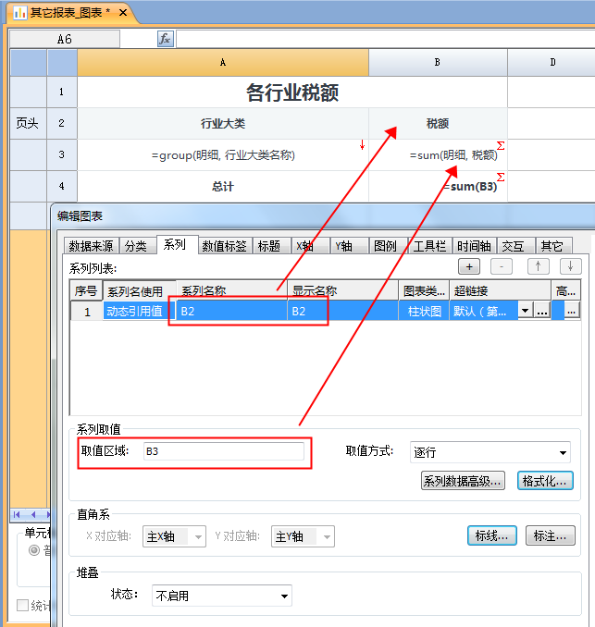Image resolution: width=595 pixels, height=627 pixels.
Task: Open hyperlink ellipsis button in series row
Action: point(542,312)
